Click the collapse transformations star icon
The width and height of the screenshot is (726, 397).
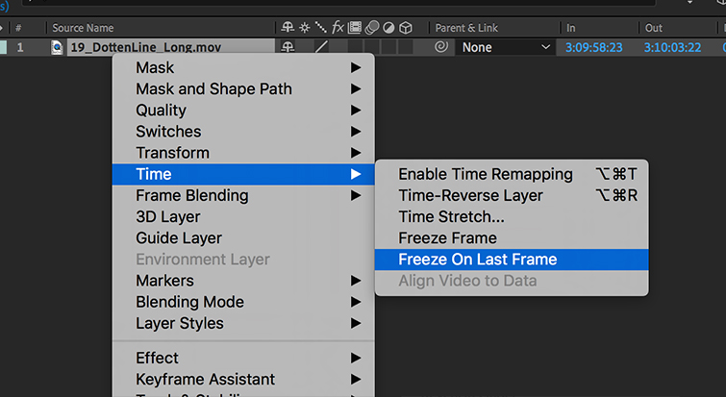[x=304, y=28]
